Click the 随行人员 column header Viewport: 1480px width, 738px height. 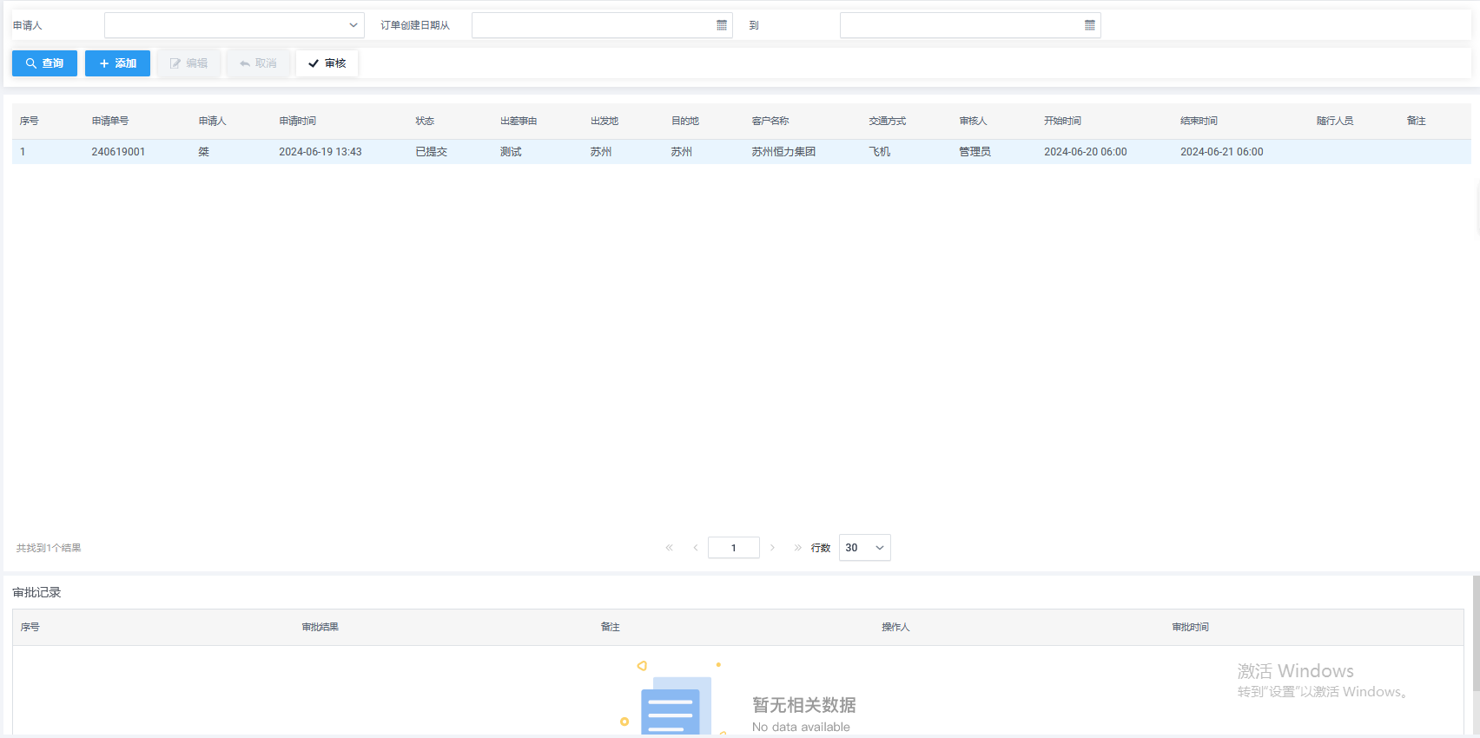tap(1335, 121)
